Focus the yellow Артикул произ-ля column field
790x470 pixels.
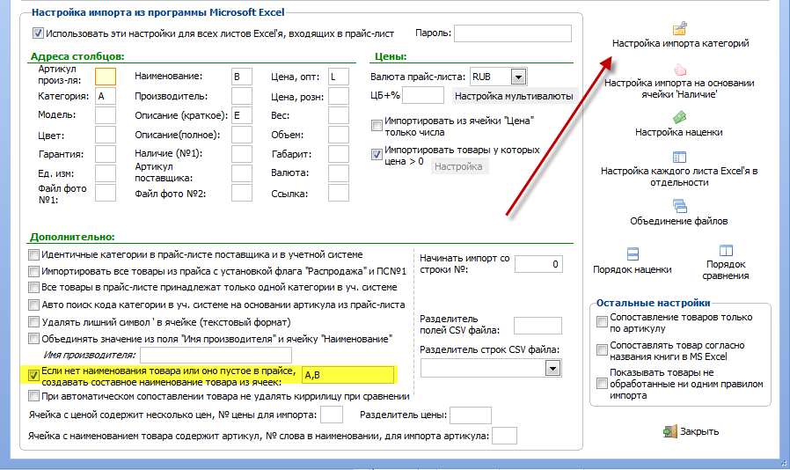(106, 77)
